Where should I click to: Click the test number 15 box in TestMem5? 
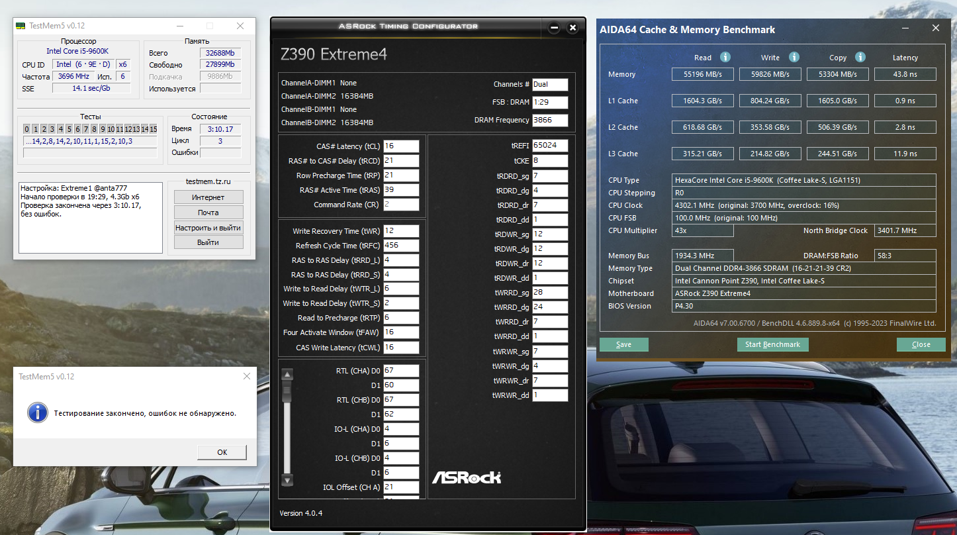[154, 129]
